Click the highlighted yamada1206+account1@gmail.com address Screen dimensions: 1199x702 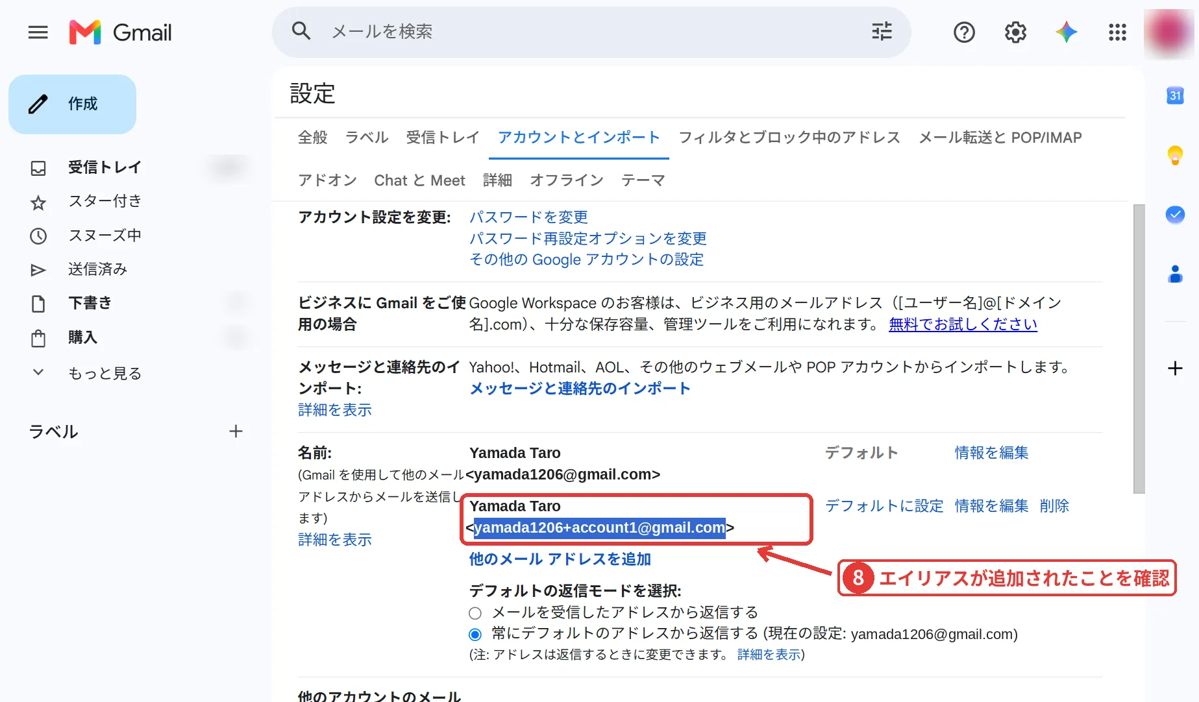(x=600, y=528)
